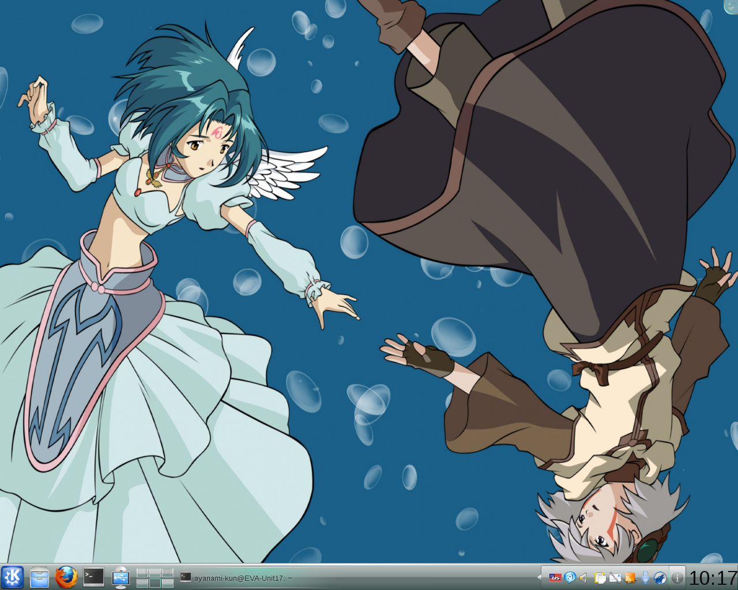The height and width of the screenshot is (590, 738).
Task: Open the download manager arrow tray icon
Action: point(645,577)
